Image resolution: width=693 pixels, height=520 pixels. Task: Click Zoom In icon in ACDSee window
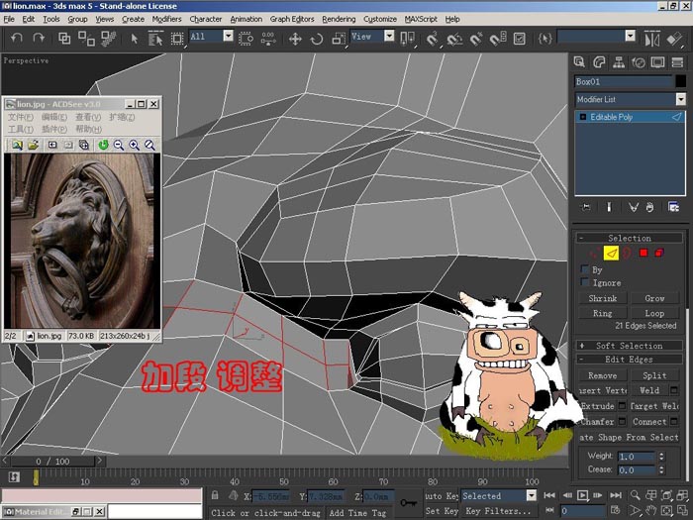pyautogui.click(x=134, y=145)
